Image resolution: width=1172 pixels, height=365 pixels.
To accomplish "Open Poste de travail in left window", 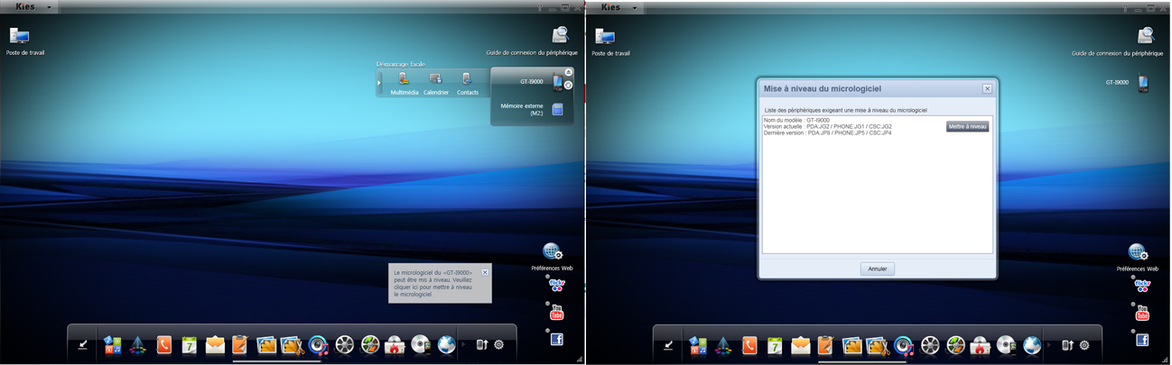I will [x=24, y=41].
